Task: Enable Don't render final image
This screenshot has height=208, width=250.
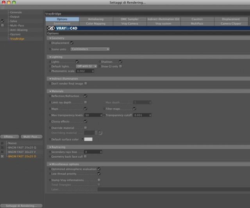Action: pos(86,84)
